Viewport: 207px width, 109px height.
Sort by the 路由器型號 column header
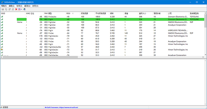(197, 14)
